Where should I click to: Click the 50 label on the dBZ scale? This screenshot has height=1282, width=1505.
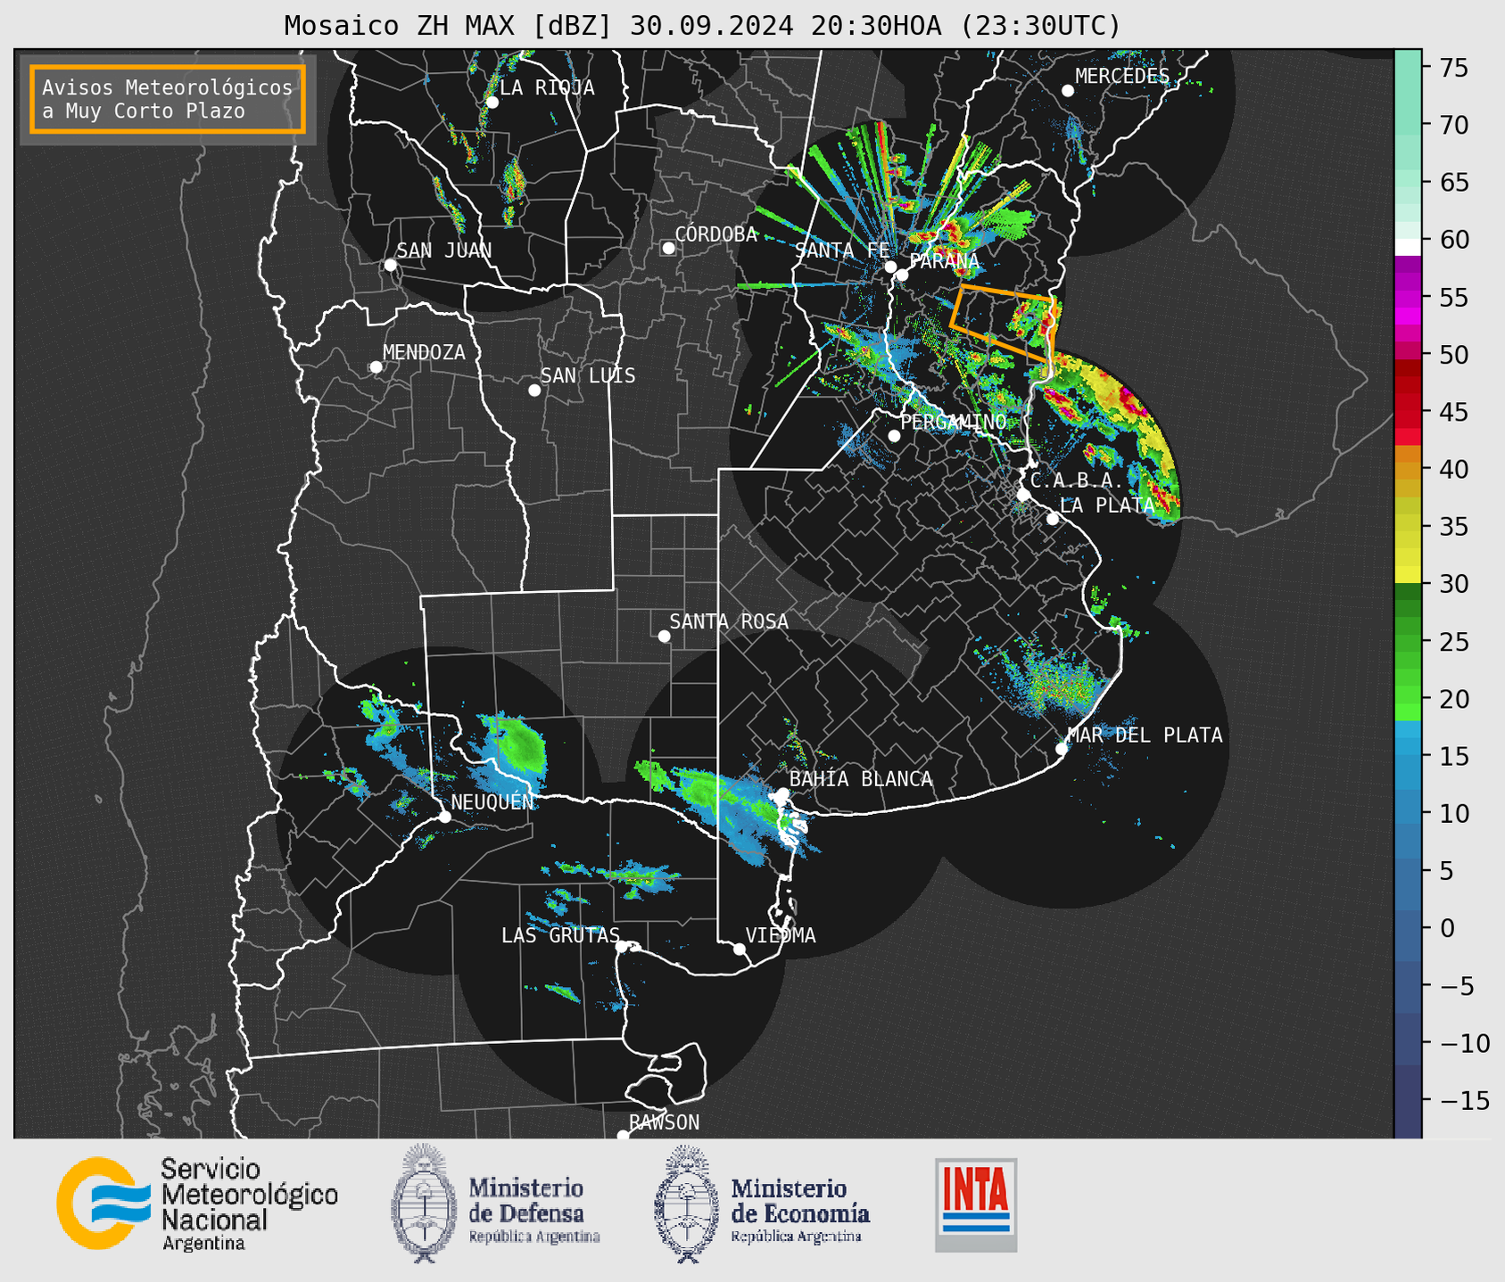pos(1453,355)
